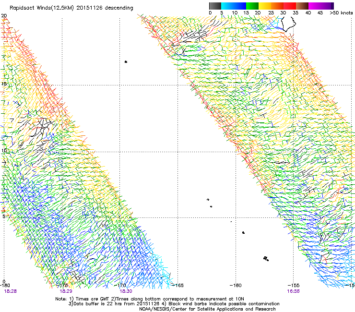Image resolution: width=355 pixels, height=312 pixels.
Task: Select the green 15–20 knots legend segment
Action: tap(252, 6)
